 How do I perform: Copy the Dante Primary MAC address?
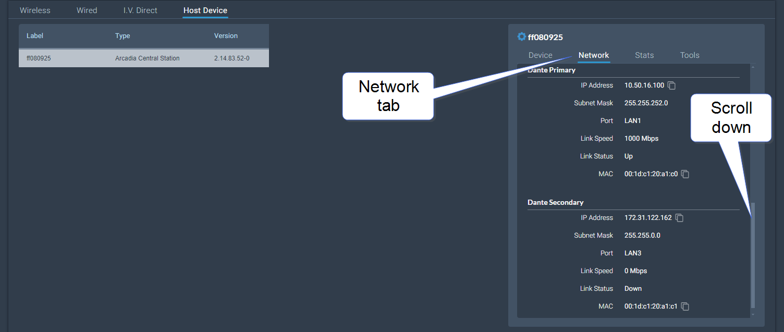pyautogui.click(x=685, y=174)
